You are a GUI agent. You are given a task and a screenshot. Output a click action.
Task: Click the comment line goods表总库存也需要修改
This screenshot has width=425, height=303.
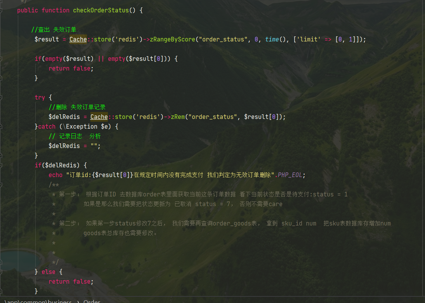(x=120, y=233)
